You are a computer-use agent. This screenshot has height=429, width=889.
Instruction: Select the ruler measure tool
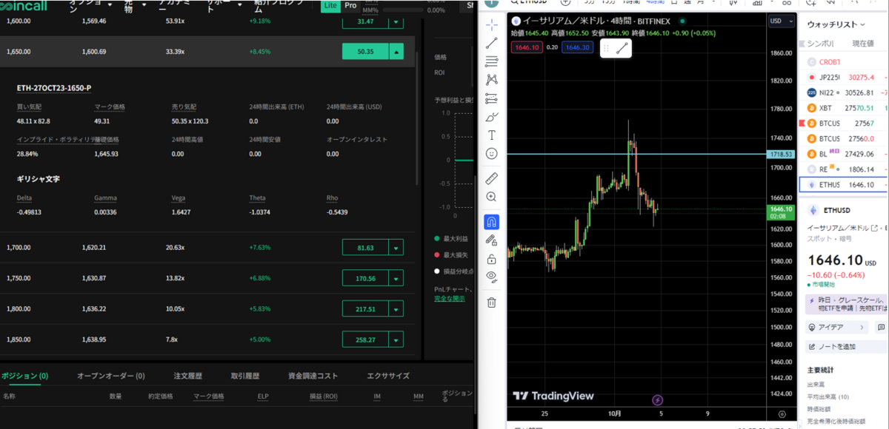click(x=492, y=178)
